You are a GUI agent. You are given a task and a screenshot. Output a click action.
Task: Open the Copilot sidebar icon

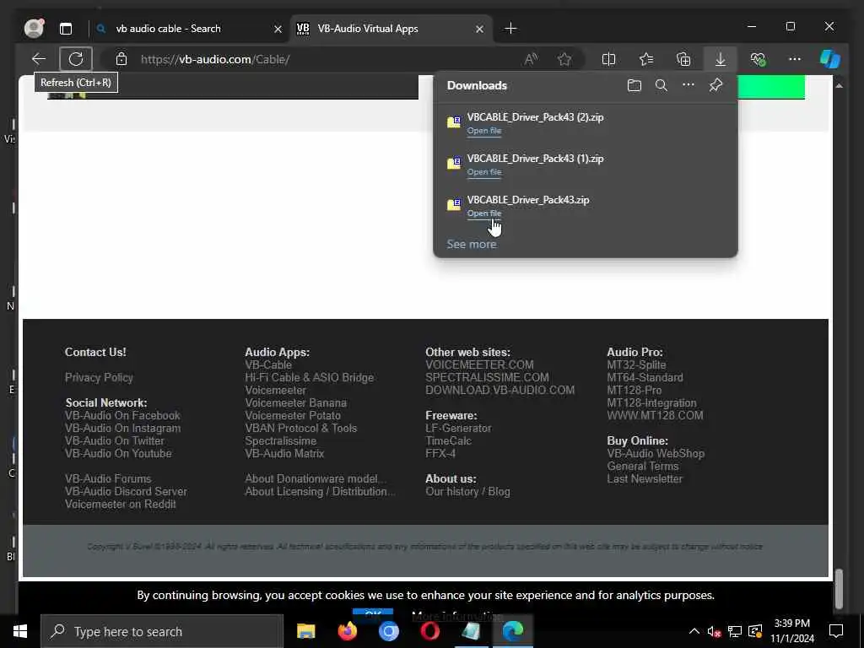click(x=830, y=59)
